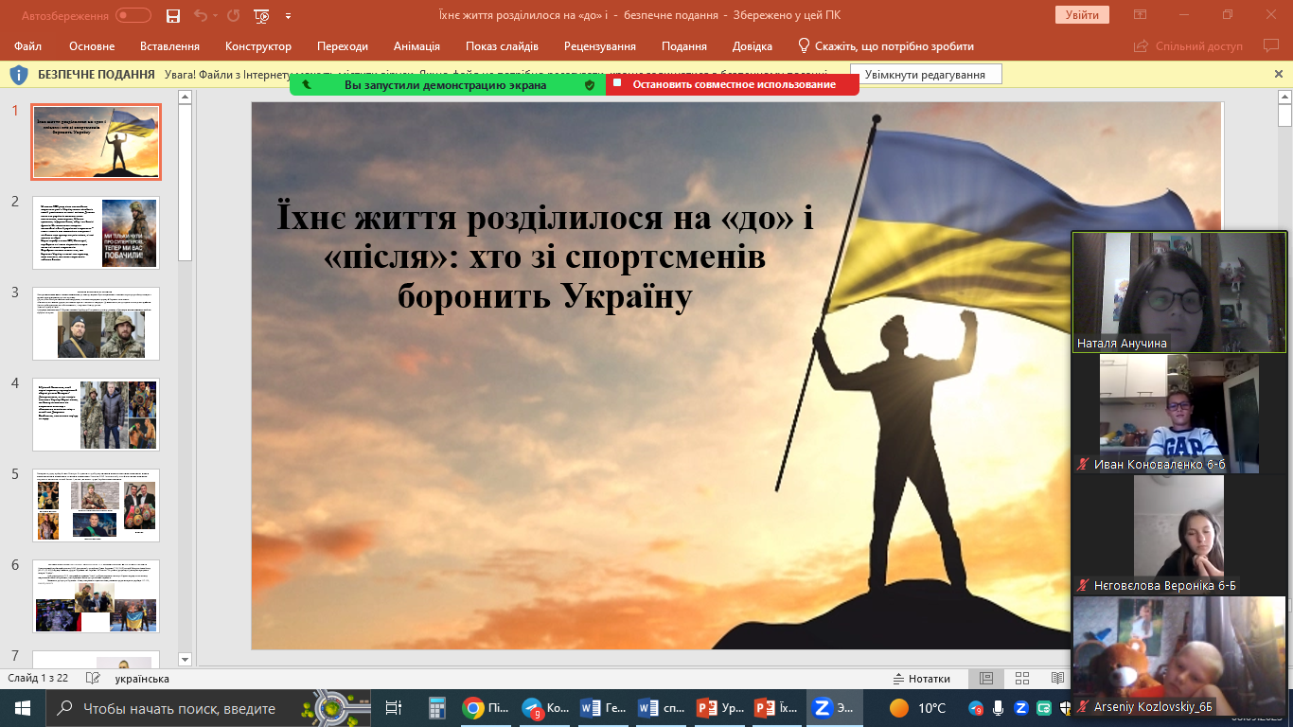Open Calculator from the taskbar
The height and width of the screenshot is (727, 1293).
(437, 708)
